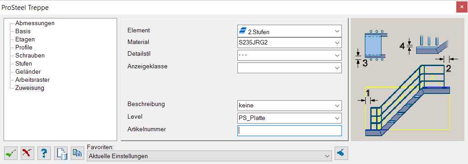
Task: Open the Schrauben page in tree
Action: (30, 55)
